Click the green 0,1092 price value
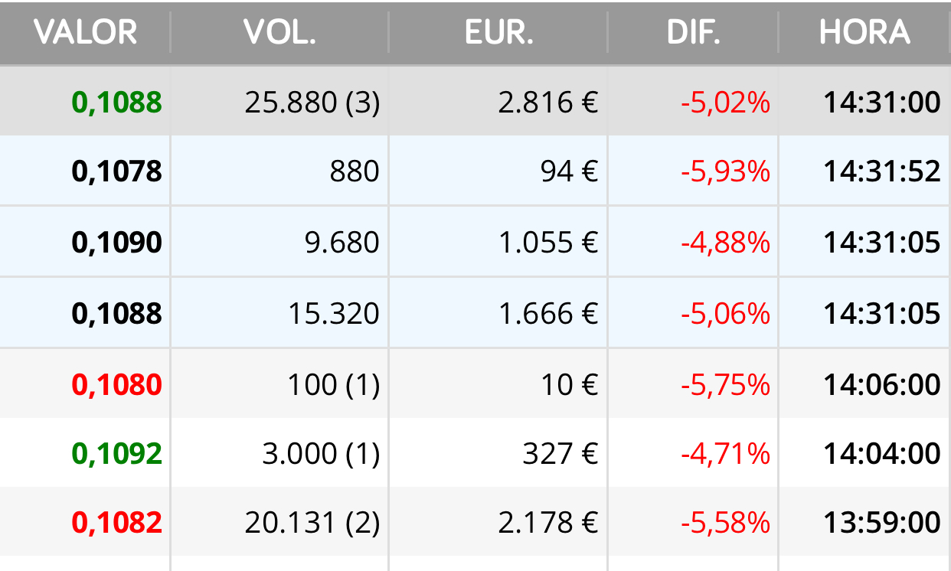Image resolution: width=951 pixels, height=571 pixels. coord(117,454)
